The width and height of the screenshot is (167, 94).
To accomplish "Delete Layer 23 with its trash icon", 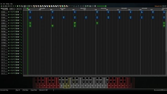I will (18, 73).
